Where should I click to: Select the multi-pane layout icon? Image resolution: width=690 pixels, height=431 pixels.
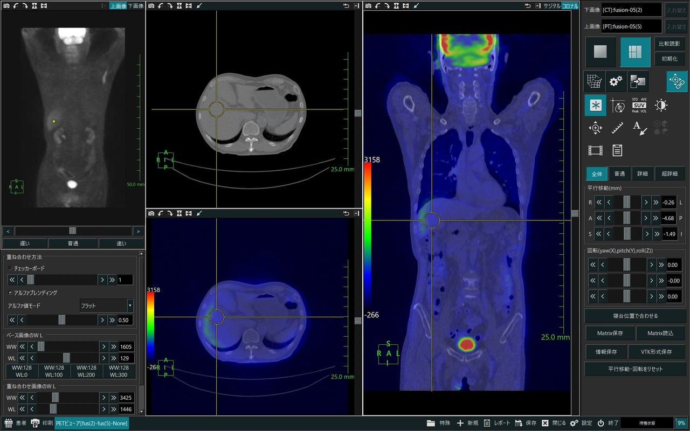pos(635,52)
